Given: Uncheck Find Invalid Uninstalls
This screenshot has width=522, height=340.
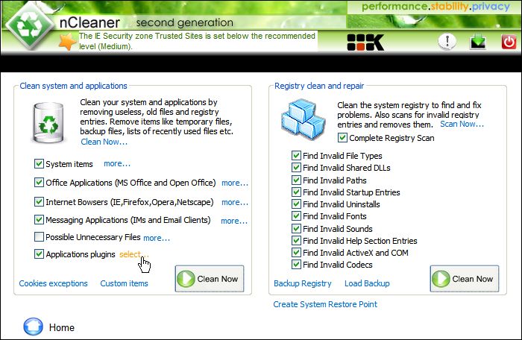Looking at the screenshot, I should click(x=296, y=204).
